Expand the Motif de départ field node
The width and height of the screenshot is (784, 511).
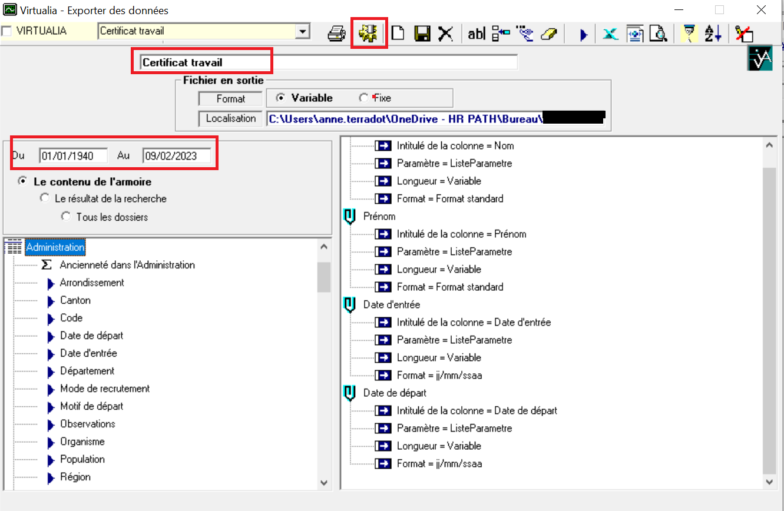click(x=51, y=407)
